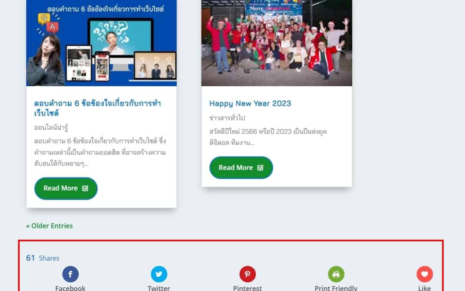Click the Twitter bird share icon
Viewport: 465px width, 291px height.
(159, 274)
